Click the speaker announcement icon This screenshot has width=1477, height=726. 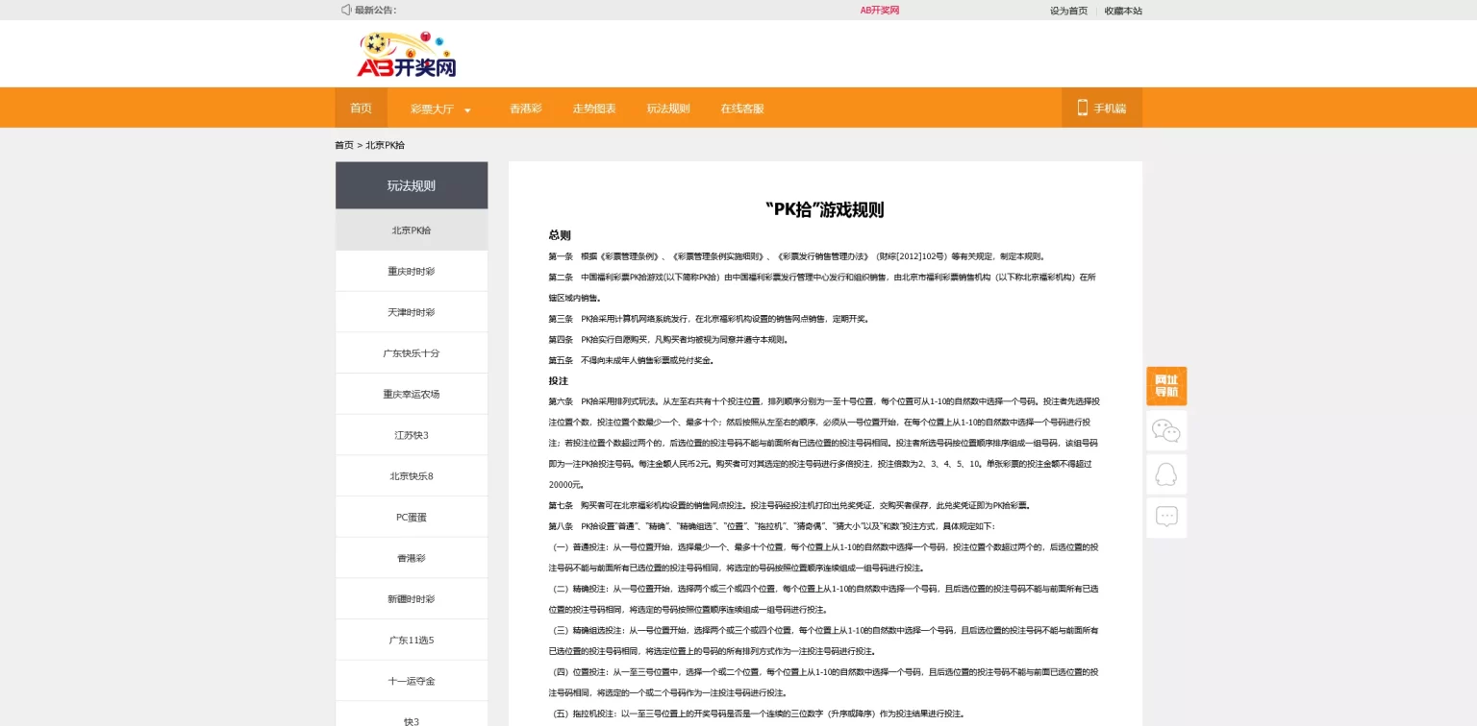(x=346, y=10)
